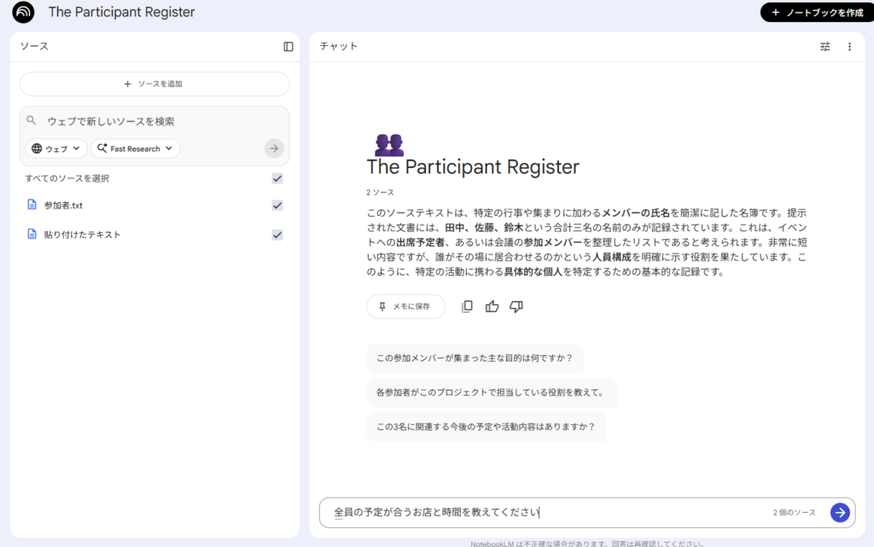Open the 貼り付けたテキスト source

coord(82,235)
